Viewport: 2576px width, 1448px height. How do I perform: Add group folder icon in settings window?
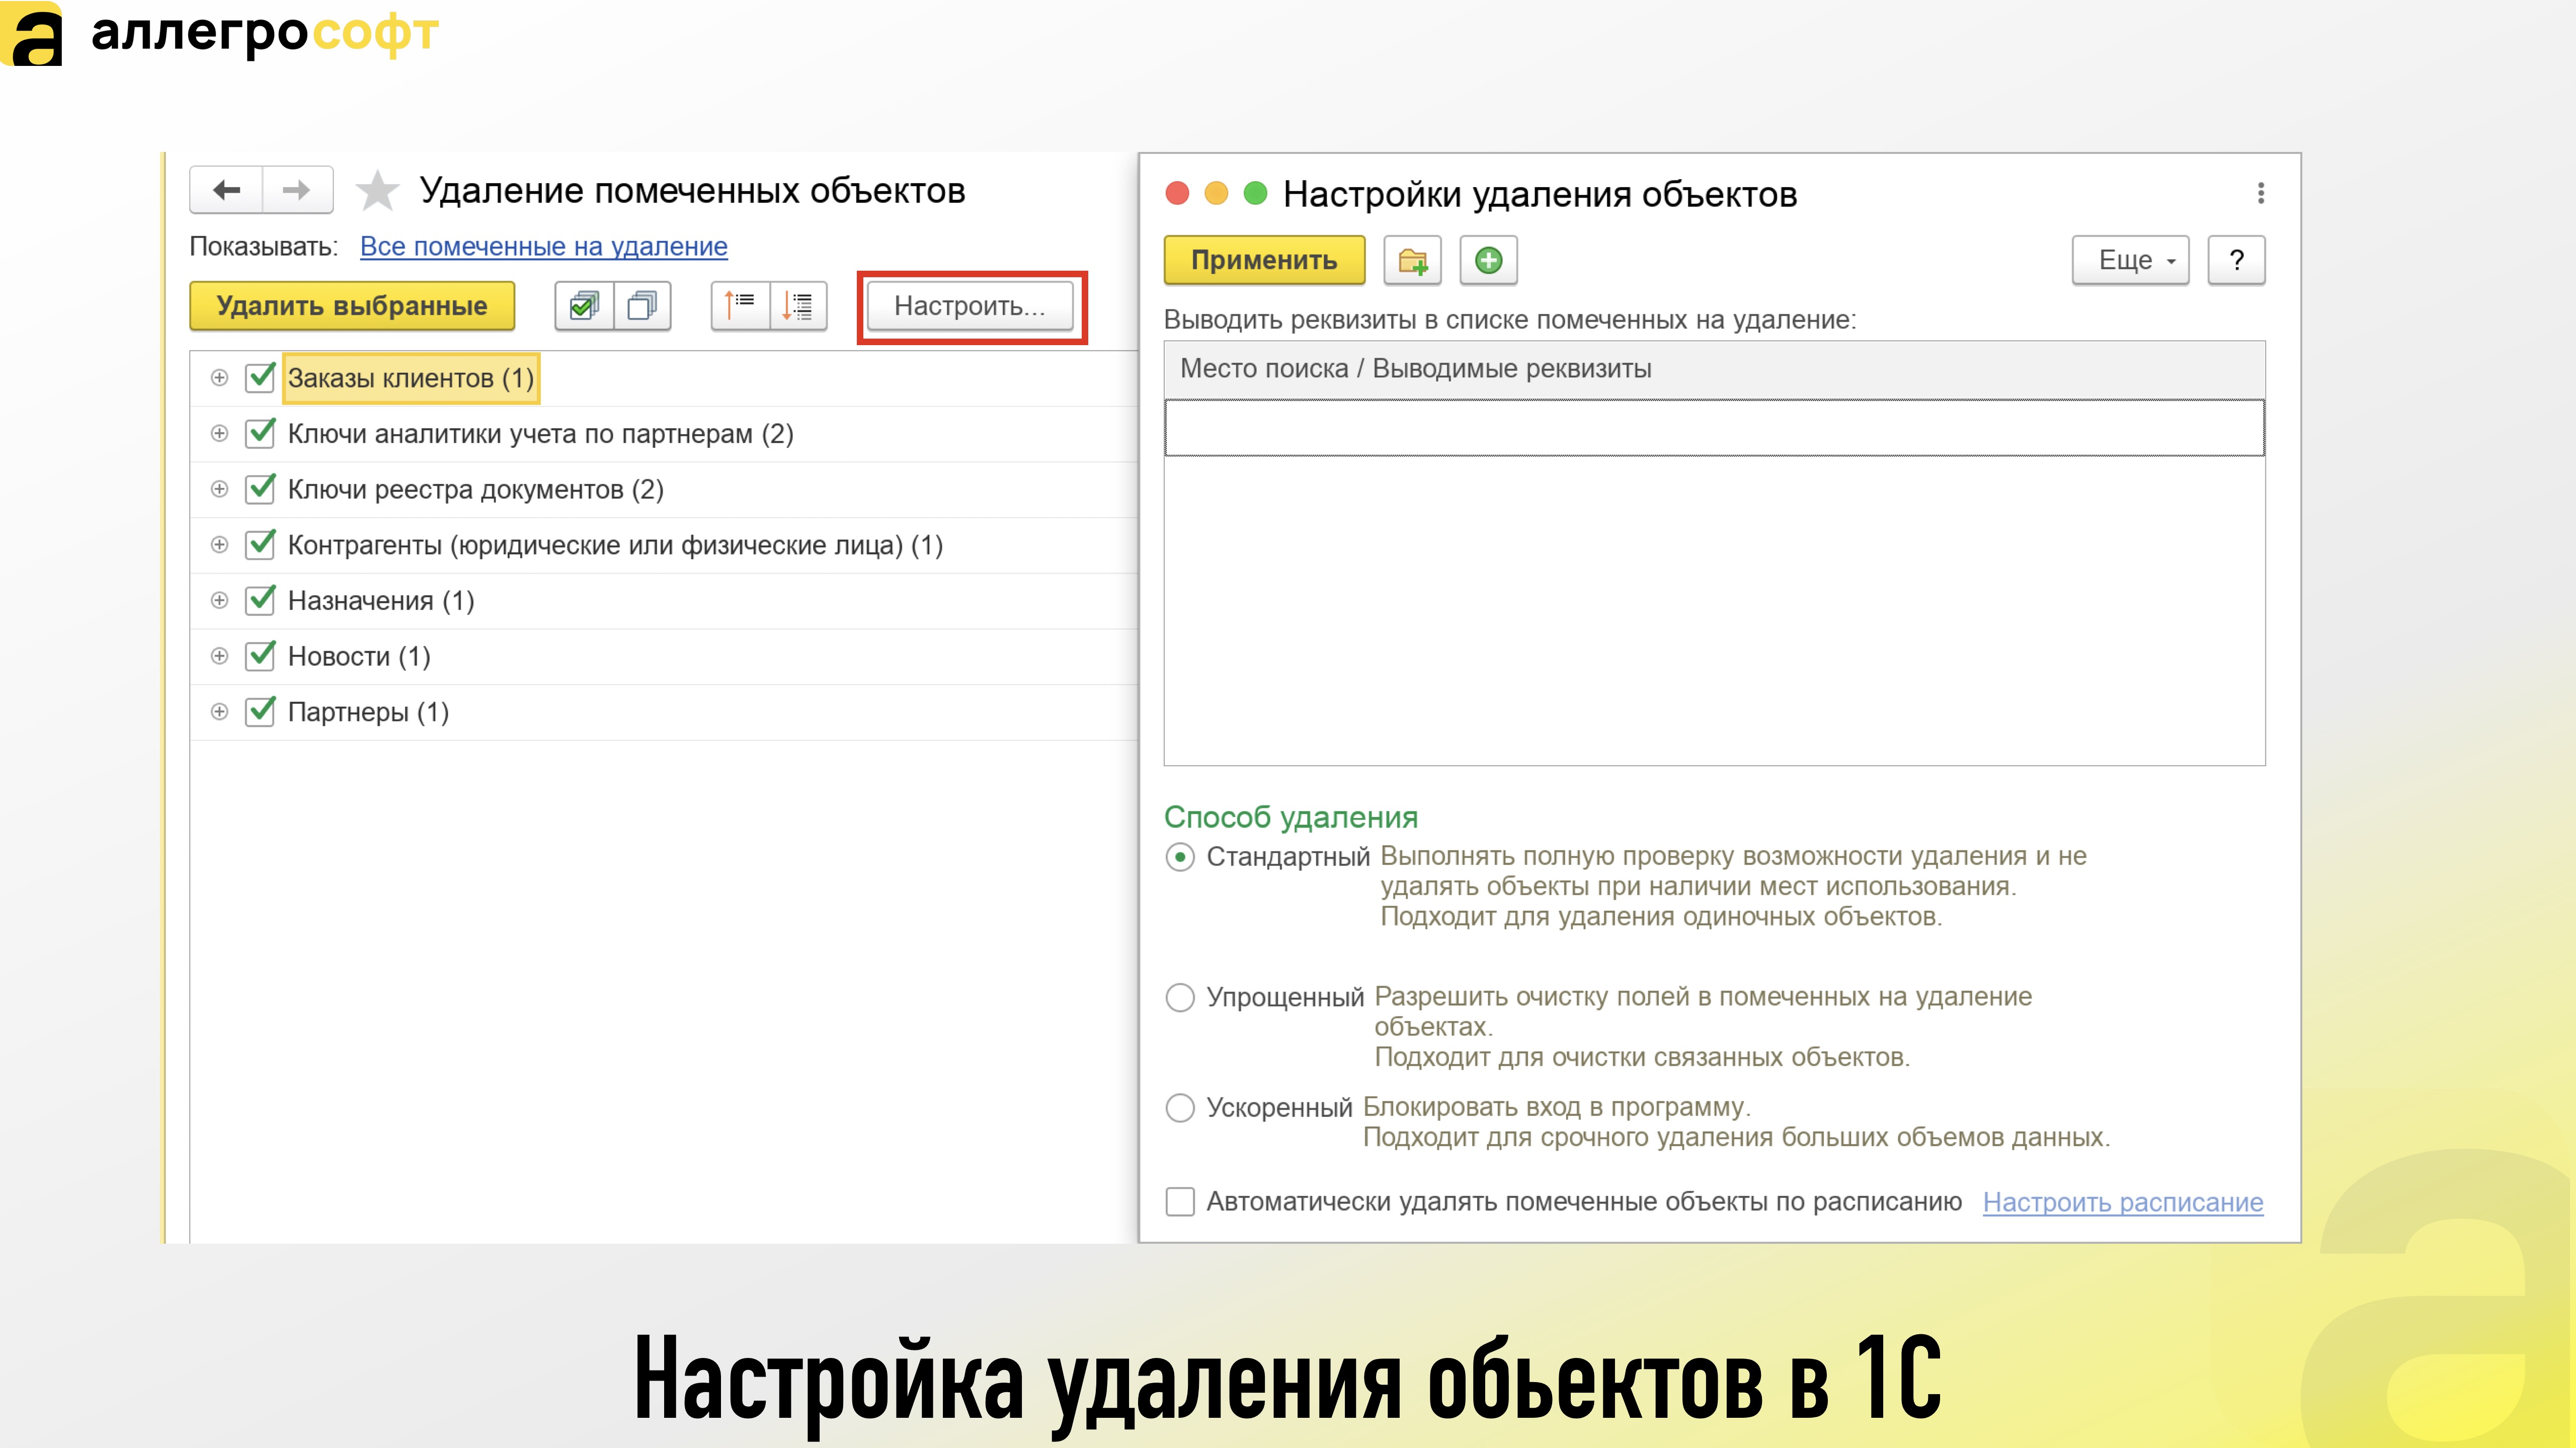click(1412, 261)
